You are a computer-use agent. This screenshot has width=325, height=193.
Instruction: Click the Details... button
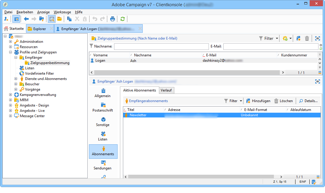pos(308,101)
